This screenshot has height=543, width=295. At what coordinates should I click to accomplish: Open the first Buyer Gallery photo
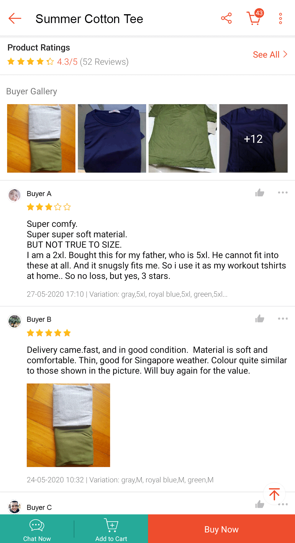[x=41, y=138]
